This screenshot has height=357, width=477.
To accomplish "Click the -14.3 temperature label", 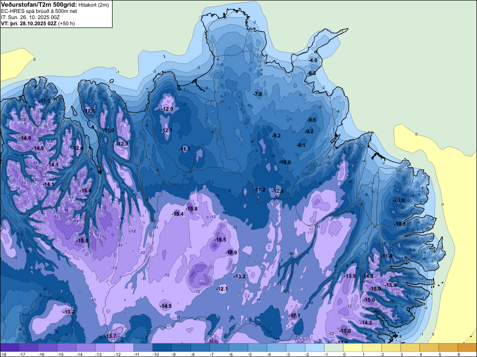I will (x=368, y=276).
